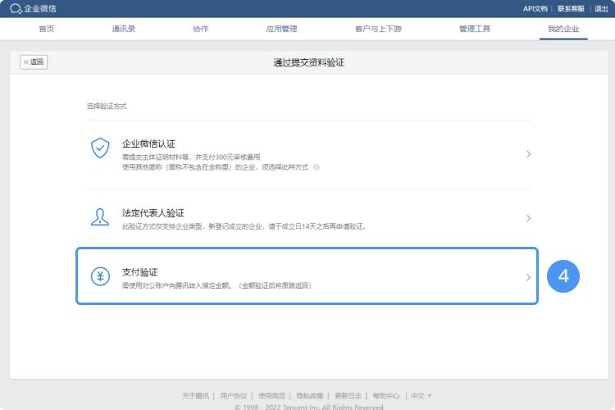Open the 支付验证 row chevron
Screen dimensions: 615x410
point(528,277)
